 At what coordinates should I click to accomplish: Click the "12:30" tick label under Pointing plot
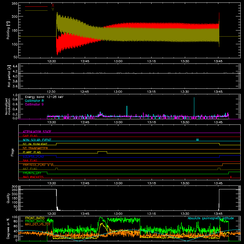[x=52, y=61]
